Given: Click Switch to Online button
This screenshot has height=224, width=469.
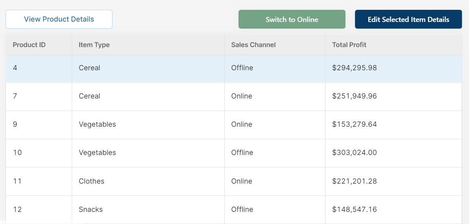Looking at the screenshot, I should pos(292,19).
